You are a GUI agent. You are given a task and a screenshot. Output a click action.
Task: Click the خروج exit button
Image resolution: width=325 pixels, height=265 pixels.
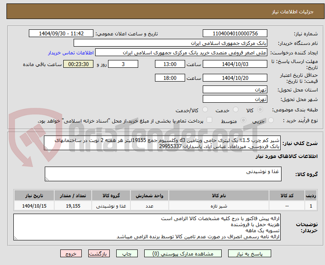tap(71, 254)
